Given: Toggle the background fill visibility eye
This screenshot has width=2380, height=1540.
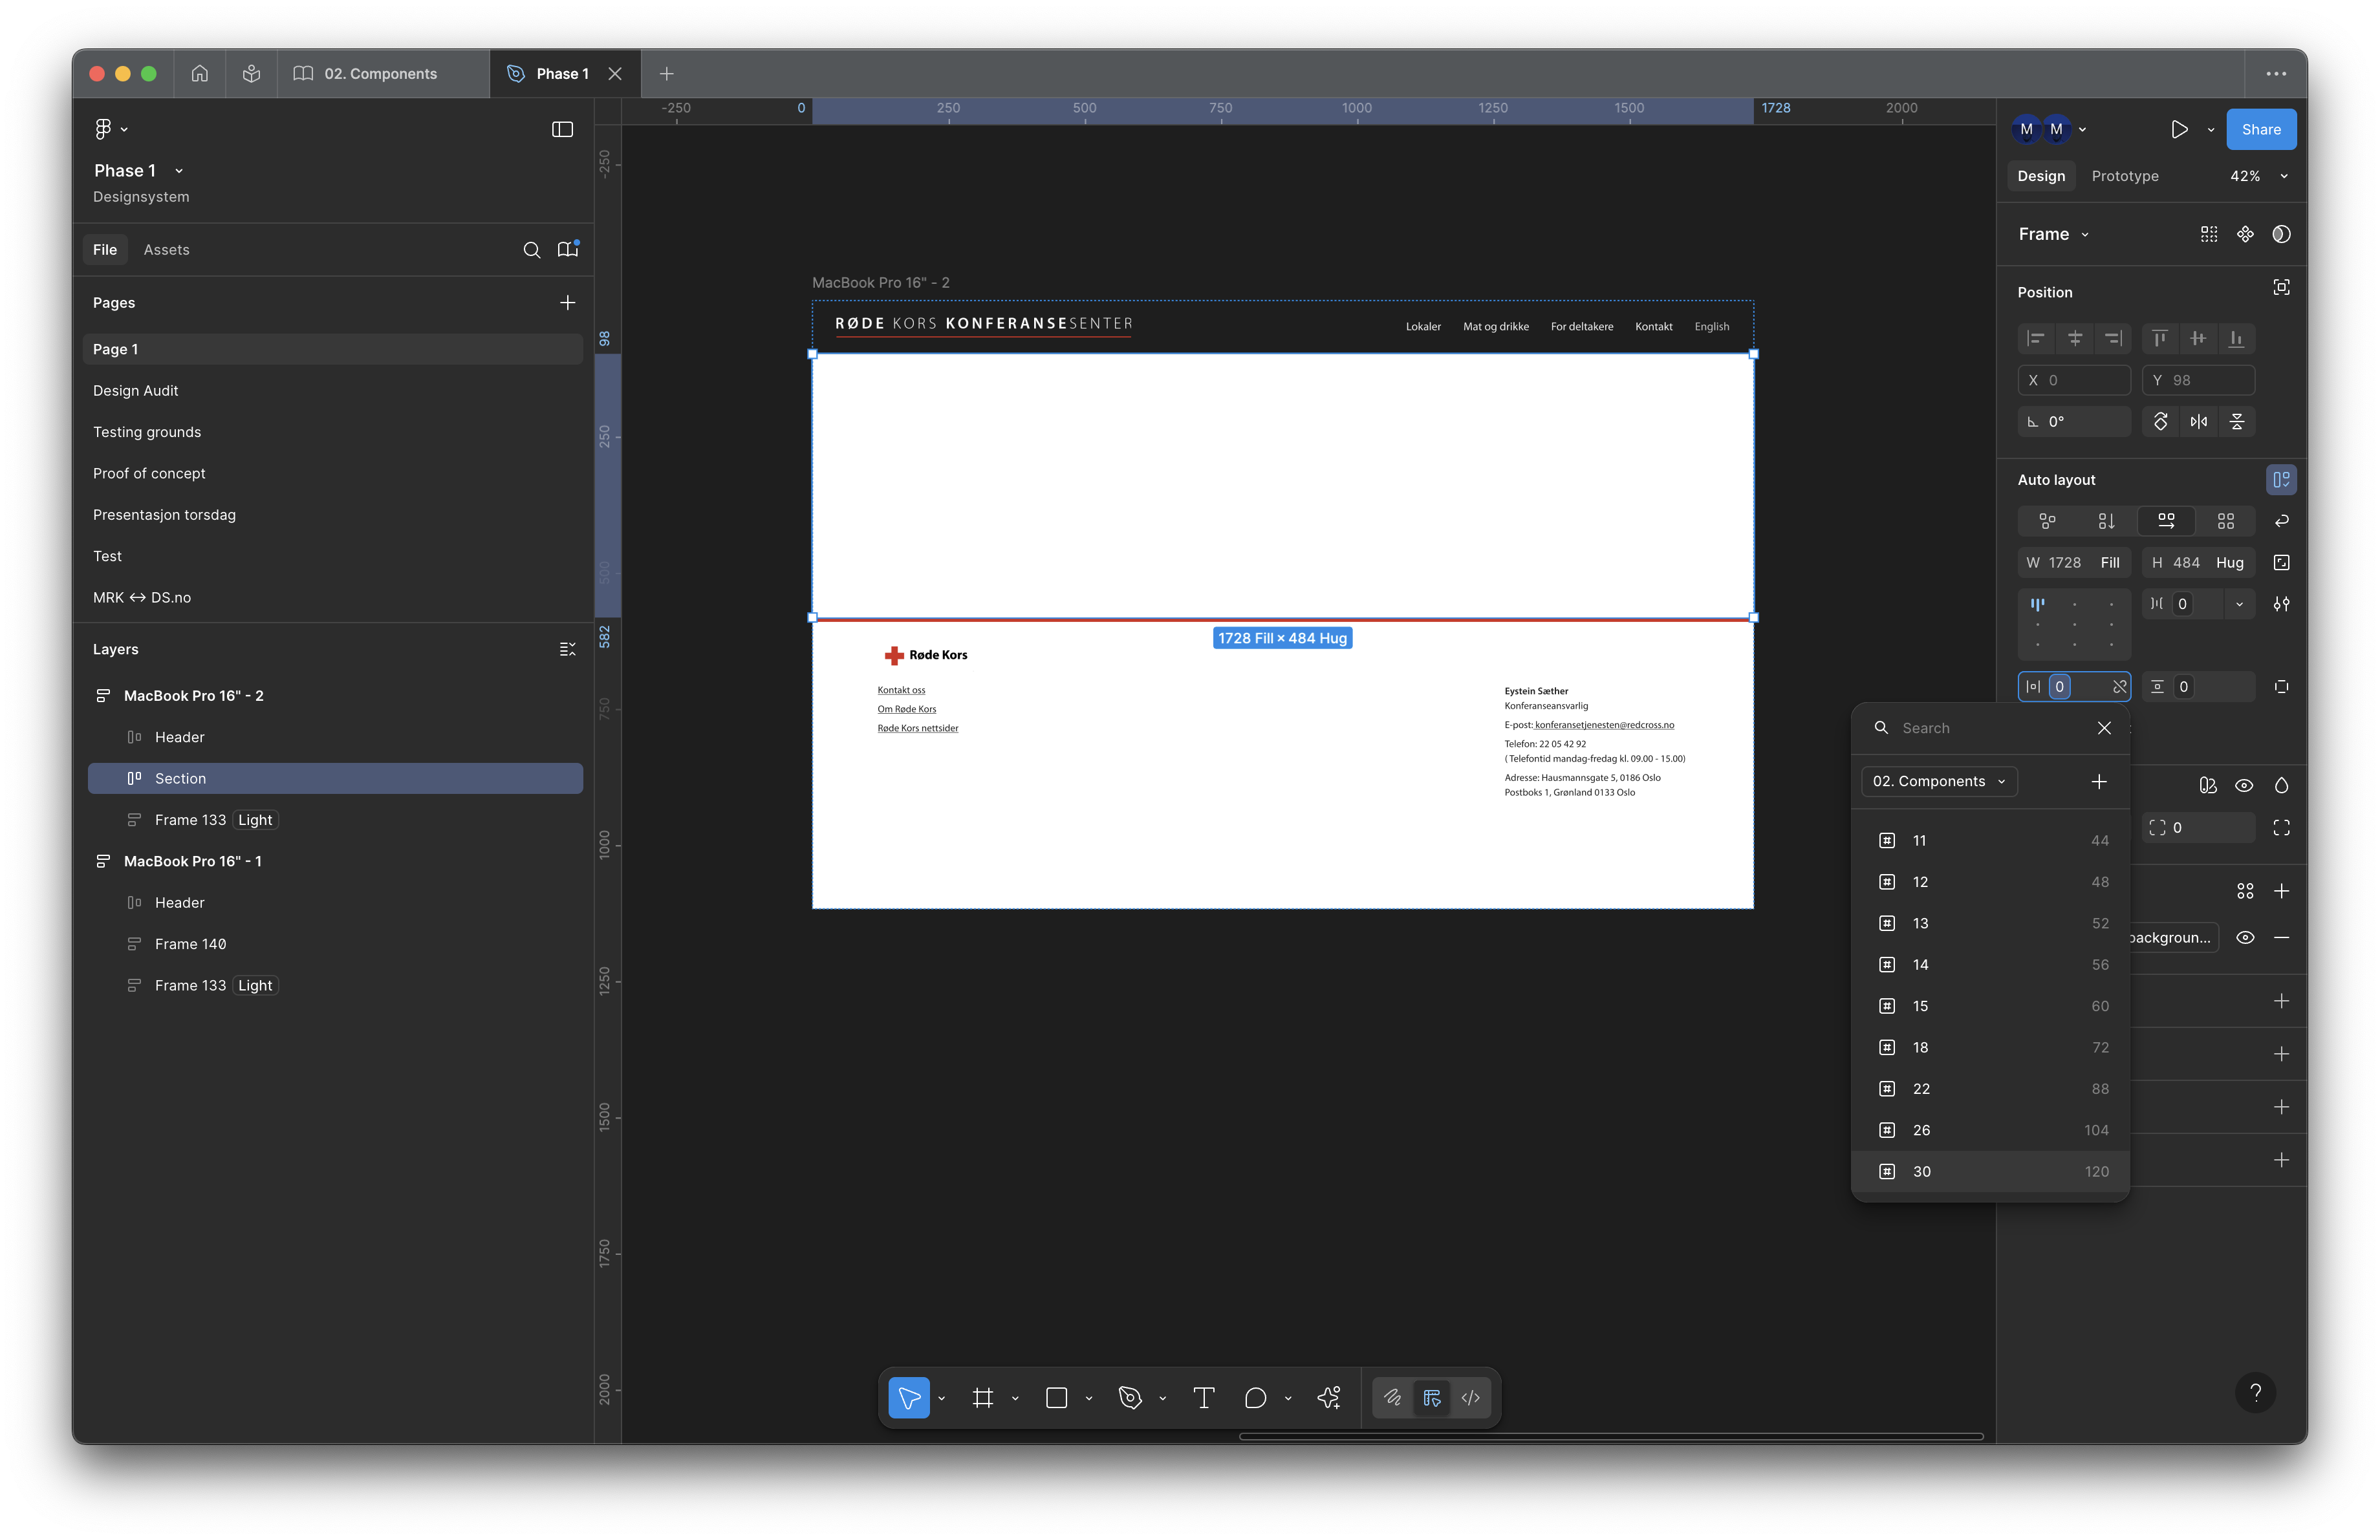Looking at the screenshot, I should [x=2245, y=937].
